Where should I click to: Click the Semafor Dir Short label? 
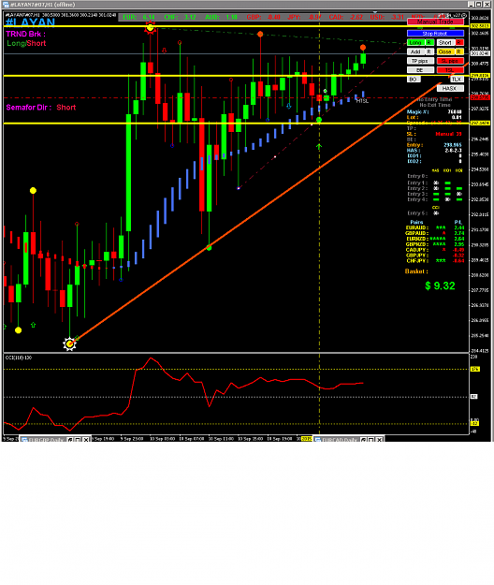(41, 108)
